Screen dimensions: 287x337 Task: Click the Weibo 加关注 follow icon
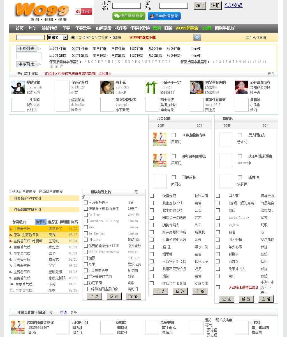click(x=84, y=12)
